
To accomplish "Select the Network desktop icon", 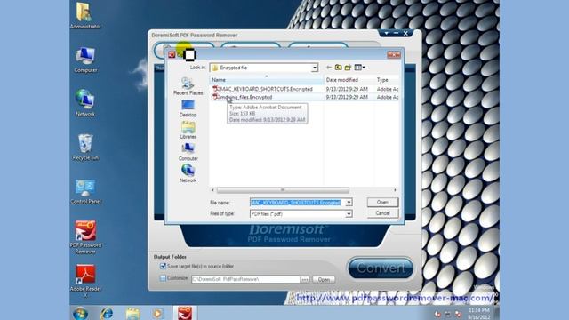I will pyautogui.click(x=85, y=103).
